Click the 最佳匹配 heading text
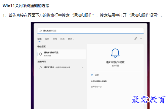Image resolution: width=168 pixels, height=109 pixels. (41, 46)
